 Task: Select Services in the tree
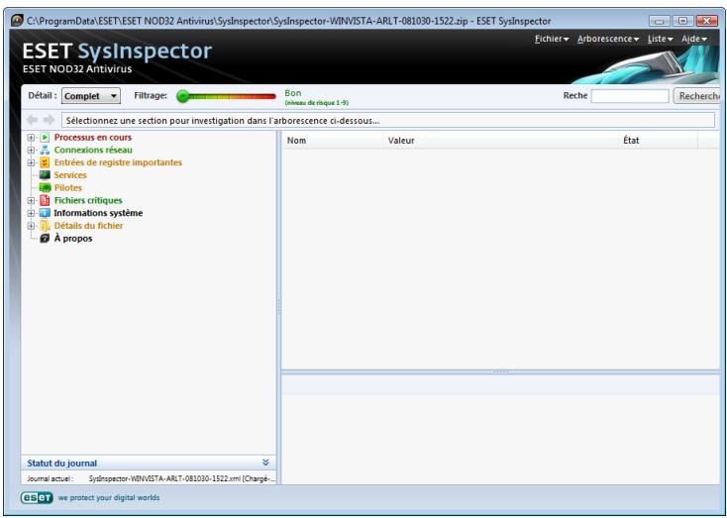tap(70, 175)
